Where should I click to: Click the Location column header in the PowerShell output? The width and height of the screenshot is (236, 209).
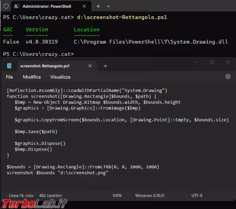pos(87,29)
